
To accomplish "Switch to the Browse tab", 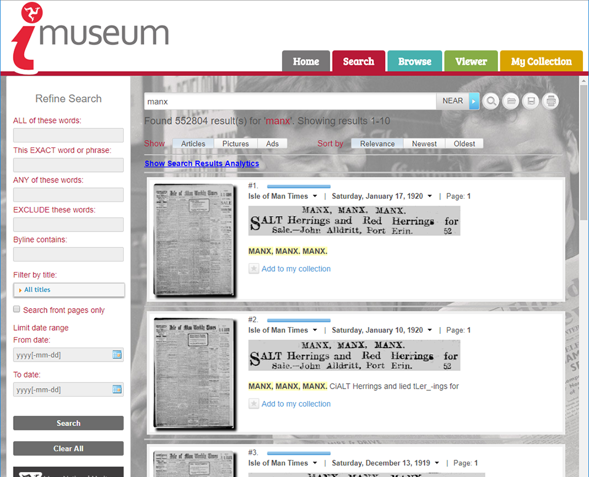I will [x=414, y=61].
